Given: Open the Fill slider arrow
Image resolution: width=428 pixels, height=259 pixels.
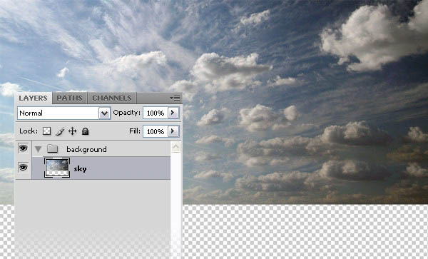Looking at the screenshot, I should (173, 131).
